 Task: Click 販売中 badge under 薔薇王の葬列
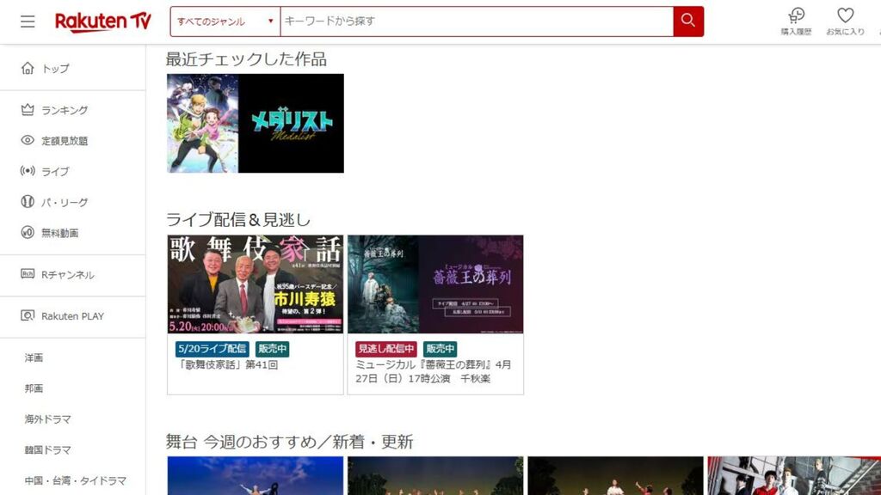click(440, 349)
